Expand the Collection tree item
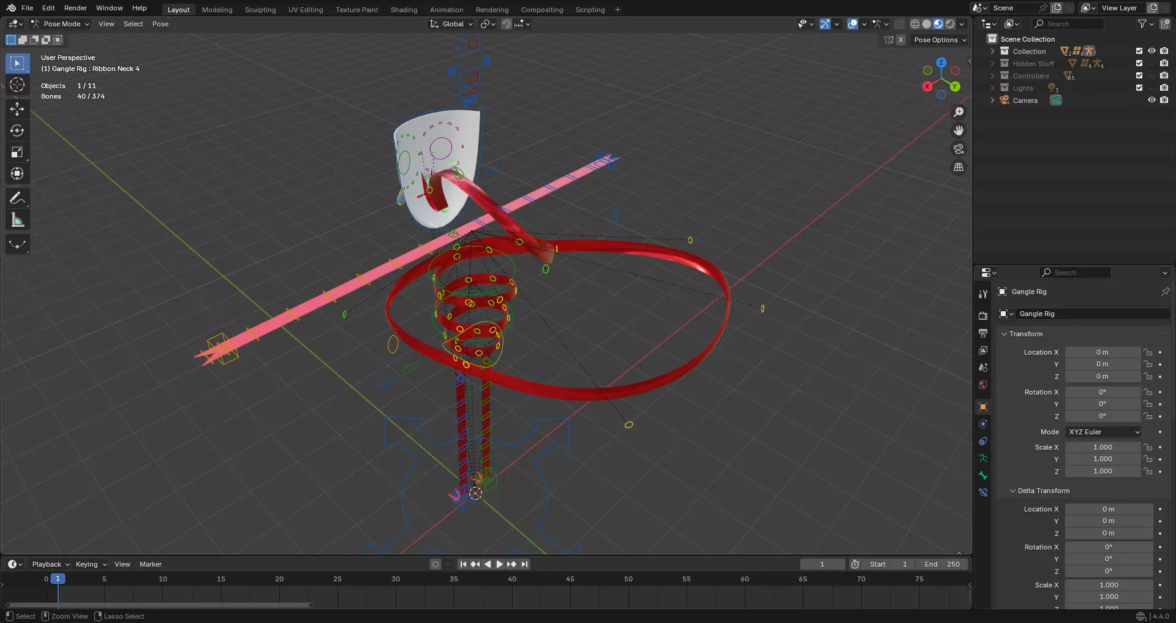Viewport: 1176px width, 623px height. tap(992, 51)
